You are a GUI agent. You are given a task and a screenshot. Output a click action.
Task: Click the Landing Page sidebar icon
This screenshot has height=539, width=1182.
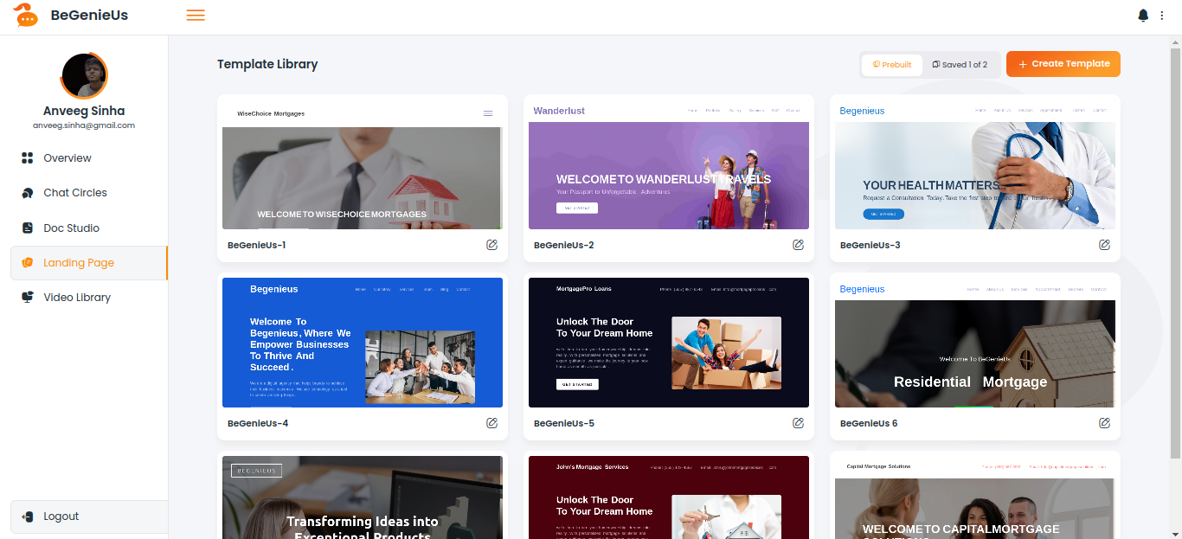pos(27,263)
